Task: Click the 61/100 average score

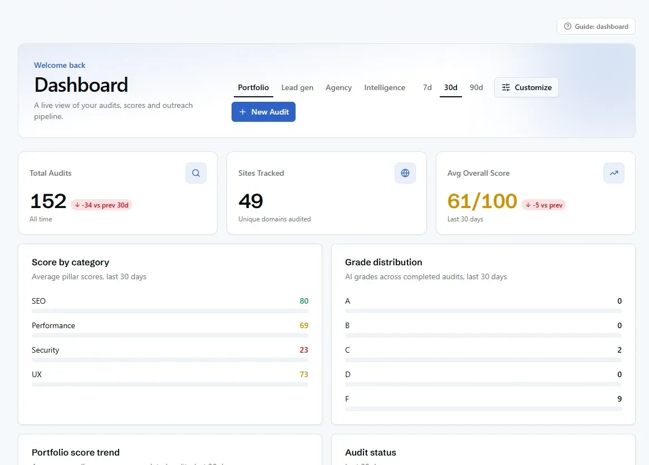Action: coord(482,201)
